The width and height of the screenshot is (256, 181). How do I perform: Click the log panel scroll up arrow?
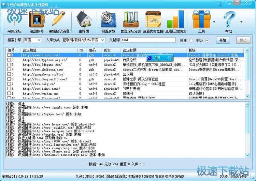pyautogui.click(x=247, y=104)
